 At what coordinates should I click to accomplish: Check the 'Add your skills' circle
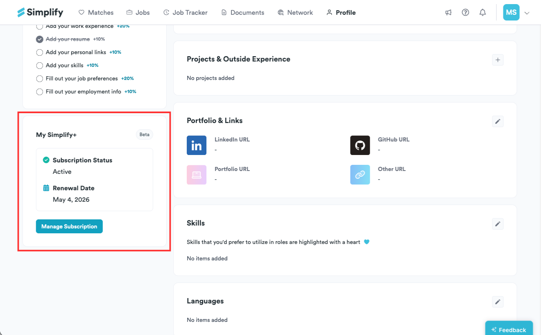click(x=40, y=66)
